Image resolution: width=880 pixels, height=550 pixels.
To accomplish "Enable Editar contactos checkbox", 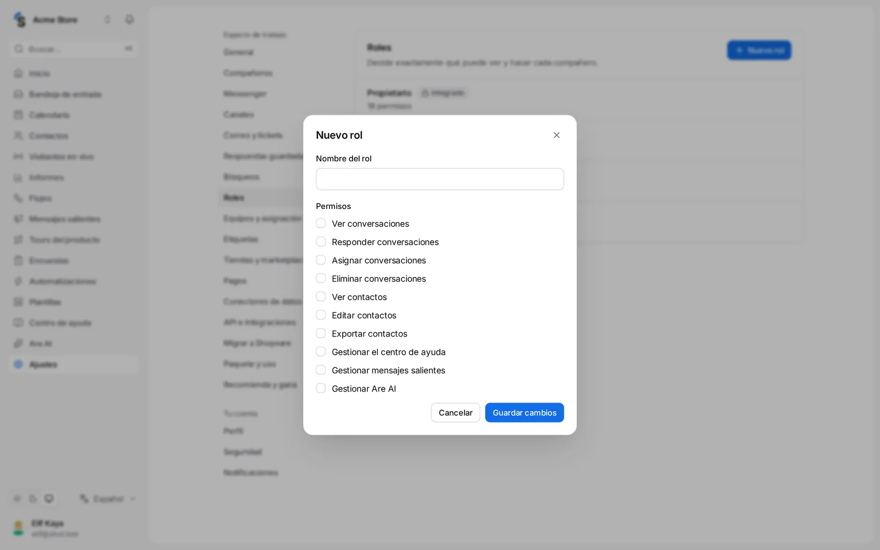I will point(321,315).
